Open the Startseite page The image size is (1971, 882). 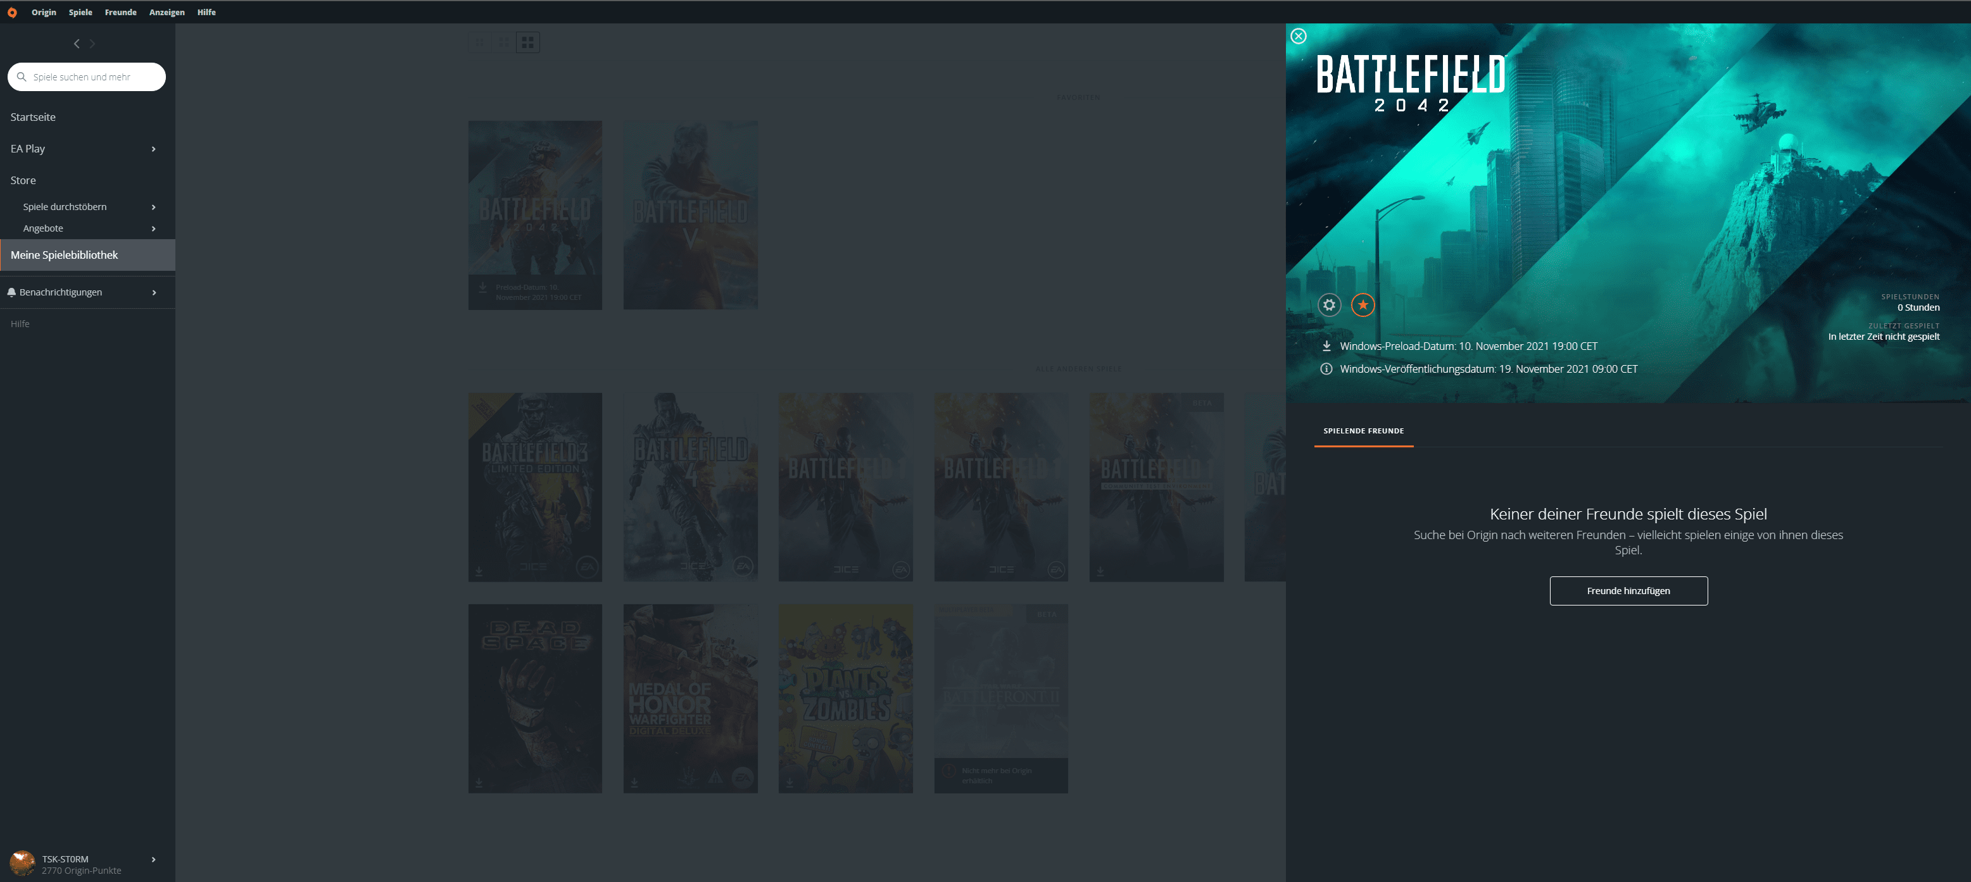[x=33, y=117]
